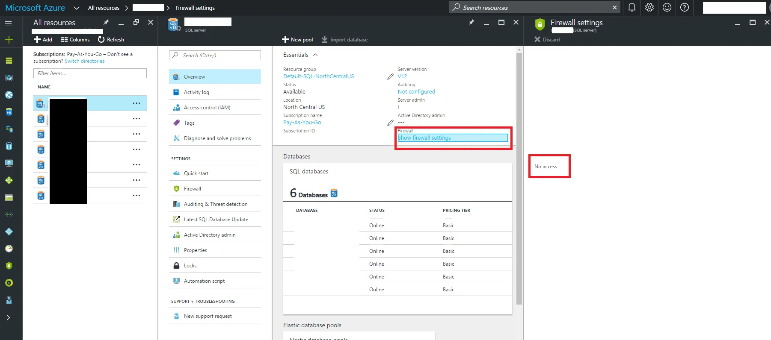Click the green plus New resource icon

coord(9,40)
